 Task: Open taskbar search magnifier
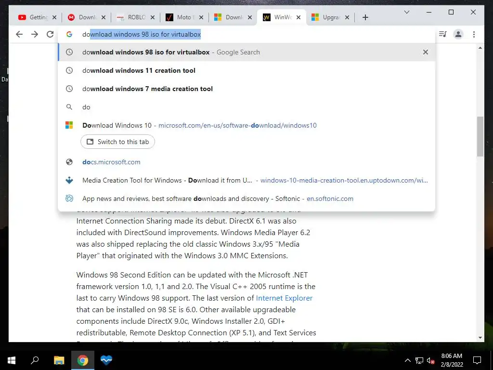[35, 360]
